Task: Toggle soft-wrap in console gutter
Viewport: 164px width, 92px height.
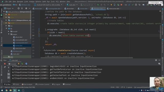Action: coord(8,74)
